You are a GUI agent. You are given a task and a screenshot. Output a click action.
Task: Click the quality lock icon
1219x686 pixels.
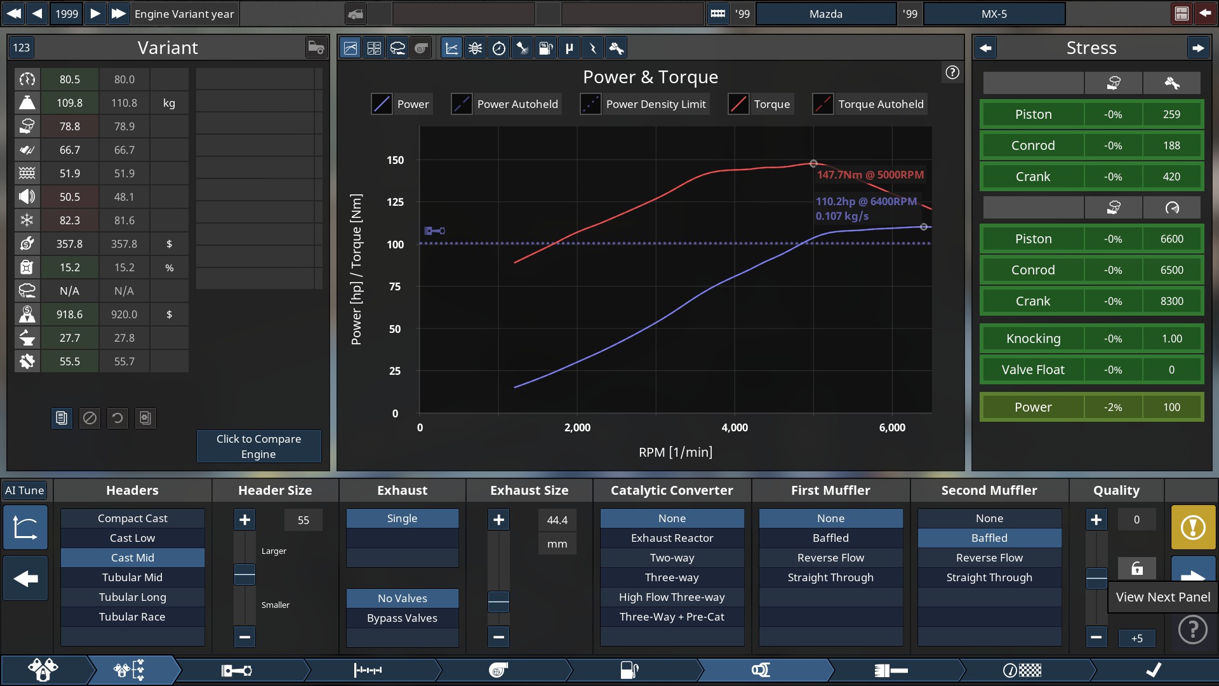[x=1136, y=568]
